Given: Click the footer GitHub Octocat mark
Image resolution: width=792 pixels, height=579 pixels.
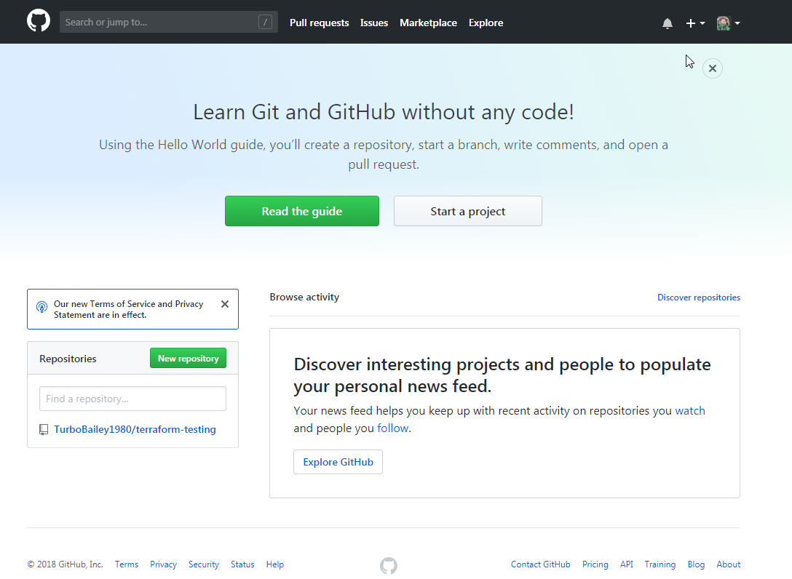Looking at the screenshot, I should click(389, 565).
